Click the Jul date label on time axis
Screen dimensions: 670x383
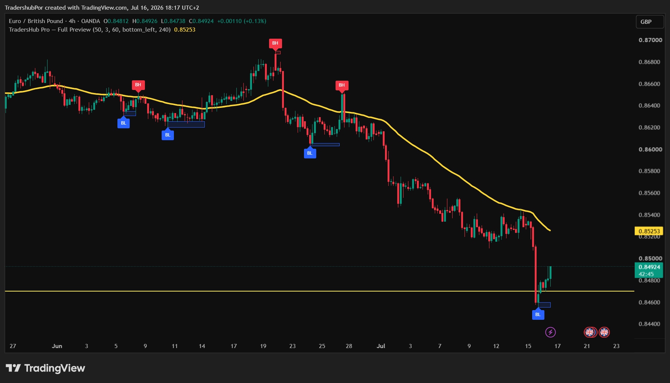381,346
